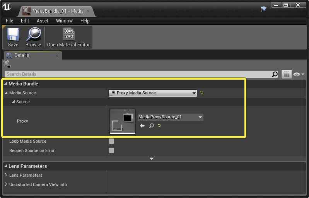Screen dimensions: 309x198
Task: Collapse the Media Bundle section
Action: 6,84
